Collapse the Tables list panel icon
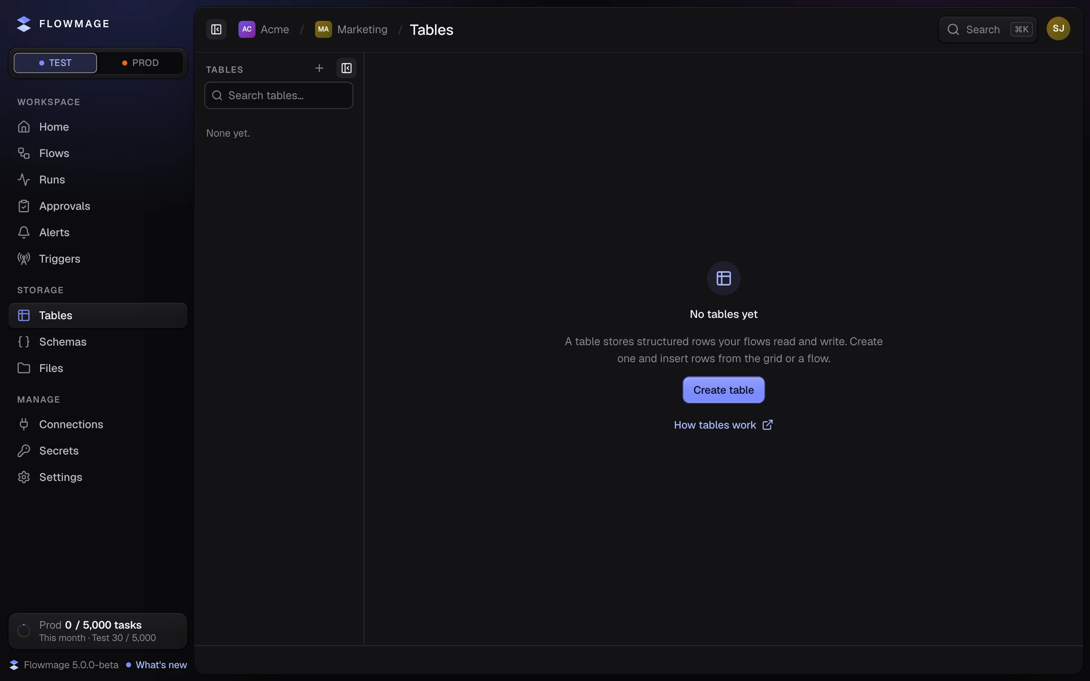This screenshot has height=681, width=1090. click(346, 69)
